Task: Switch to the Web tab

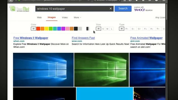Action: click(x=39, y=17)
